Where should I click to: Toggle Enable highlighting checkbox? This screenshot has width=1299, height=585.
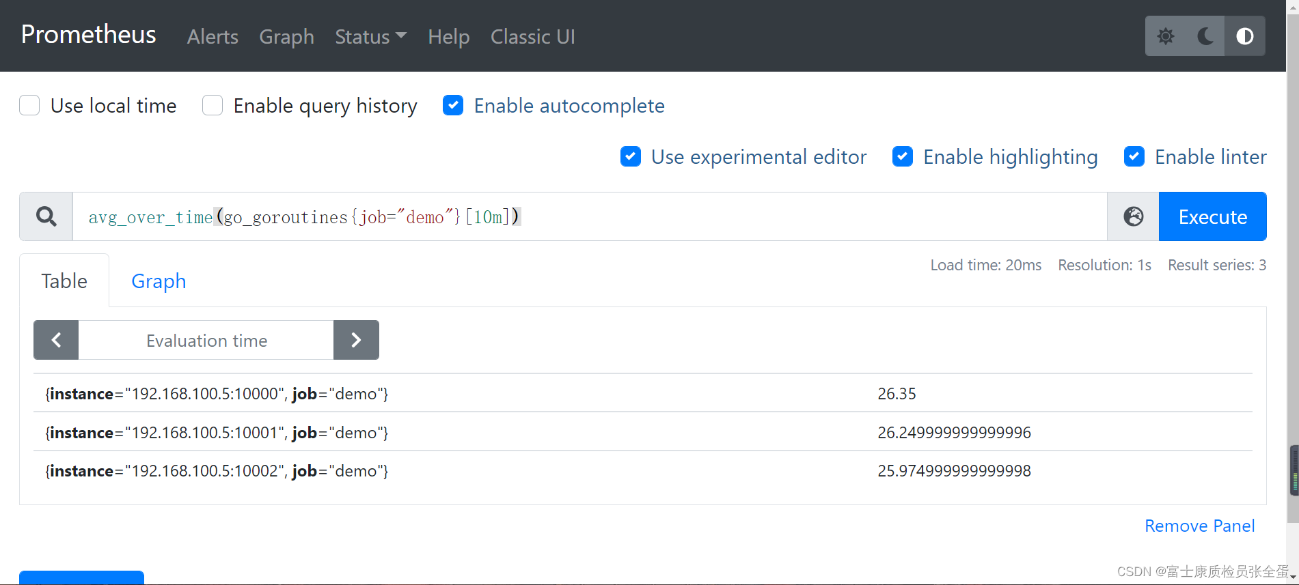pos(903,156)
